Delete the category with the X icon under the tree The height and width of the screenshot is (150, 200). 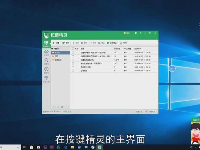[58, 107]
